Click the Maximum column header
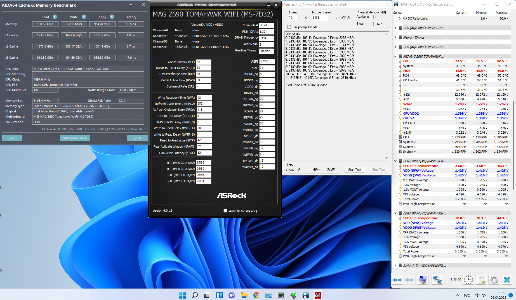 pos(502,13)
